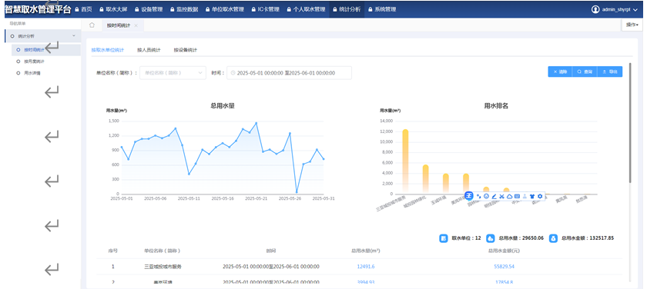
Task: Click the 查询 search button
Action: 585,71
